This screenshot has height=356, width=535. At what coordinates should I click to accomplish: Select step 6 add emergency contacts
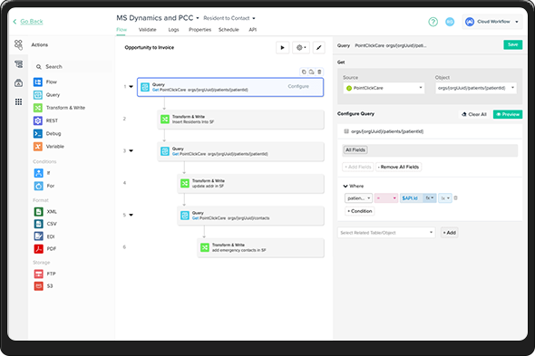click(260, 247)
